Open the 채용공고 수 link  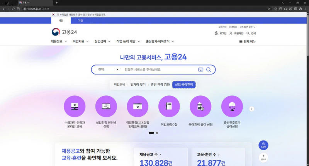tap(150, 154)
